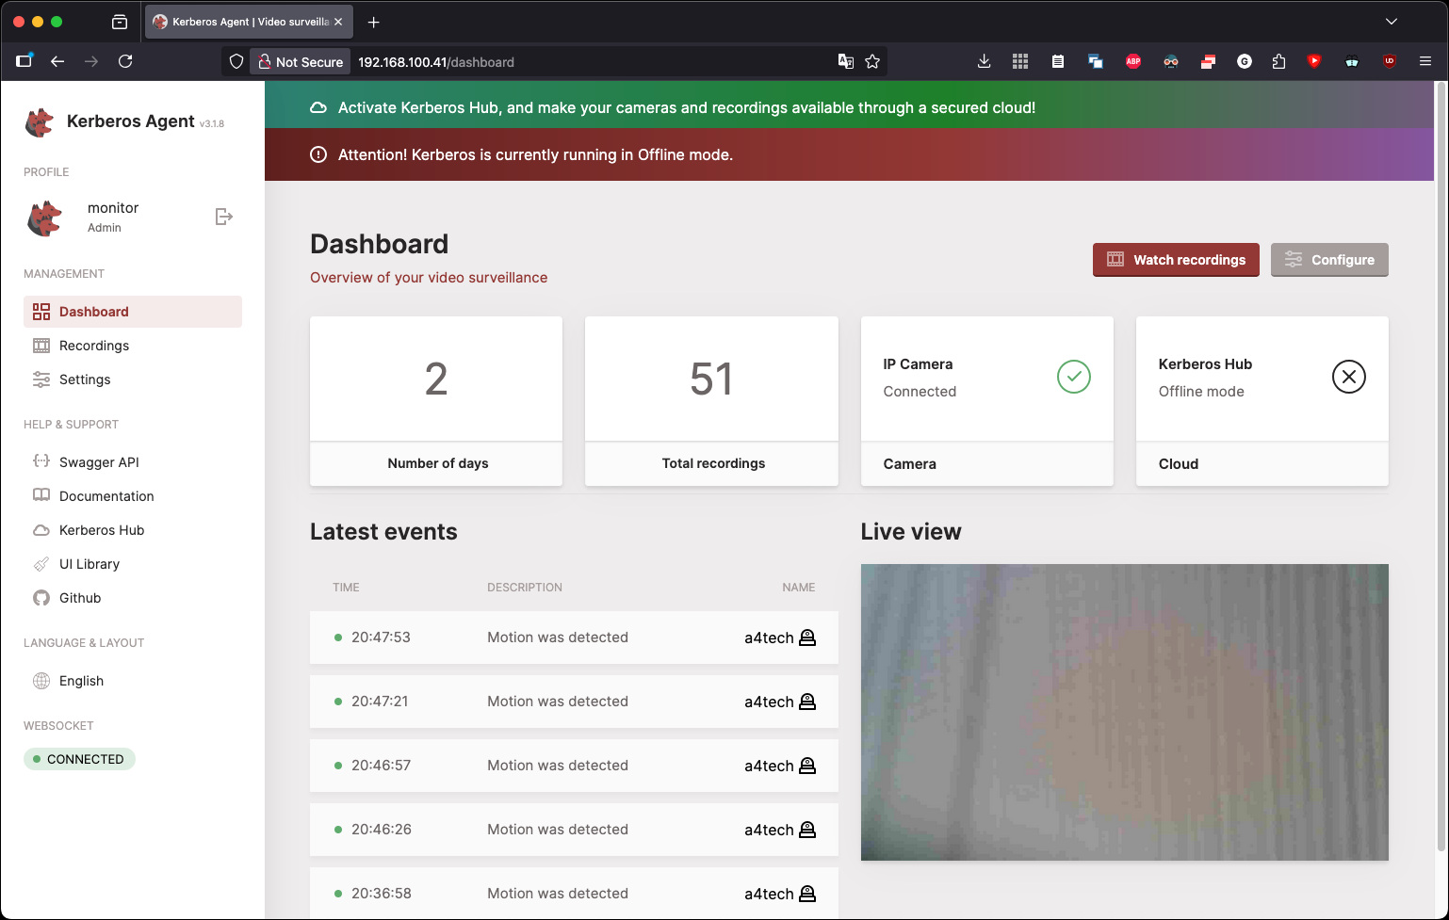Select the 20:46:26 motion event row
Image resolution: width=1449 pixels, height=920 pixels.
tap(574, 830)
